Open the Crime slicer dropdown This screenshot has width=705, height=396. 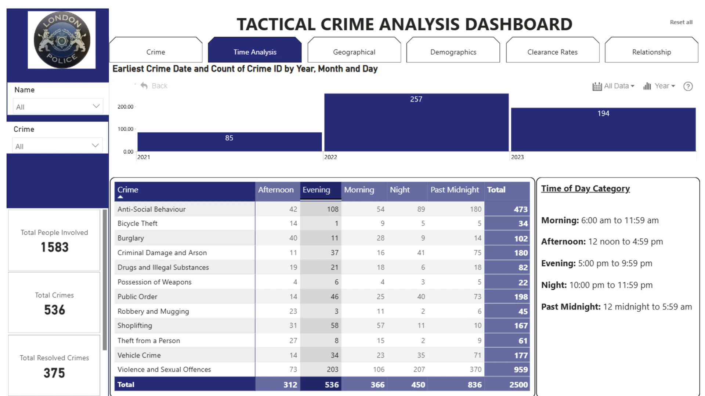pos(57,146)
